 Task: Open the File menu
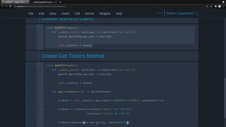[x=31, y=13]
